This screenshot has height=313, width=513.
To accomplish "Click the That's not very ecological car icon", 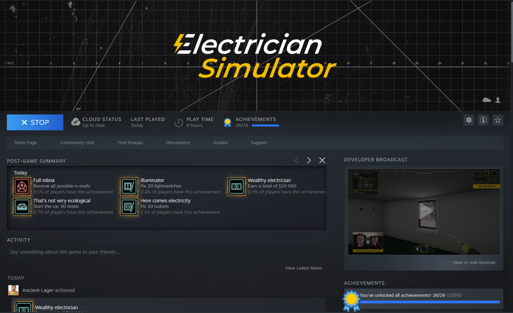I will pyautogui.click(x=22, y=207).
